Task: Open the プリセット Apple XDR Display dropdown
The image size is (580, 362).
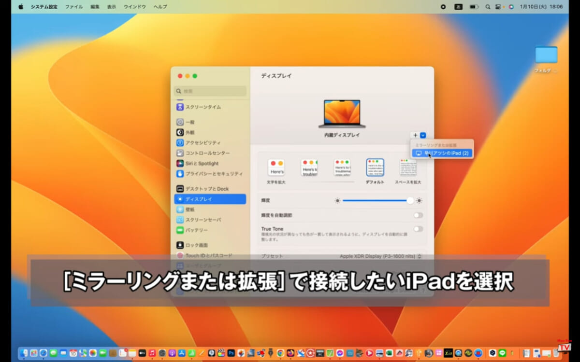Action: pyautogui.click(x=381, y=256)
